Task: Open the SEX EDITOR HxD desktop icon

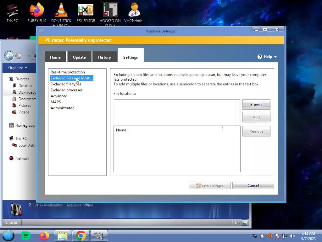Action: pyautogui.click(x=86, y=13)
